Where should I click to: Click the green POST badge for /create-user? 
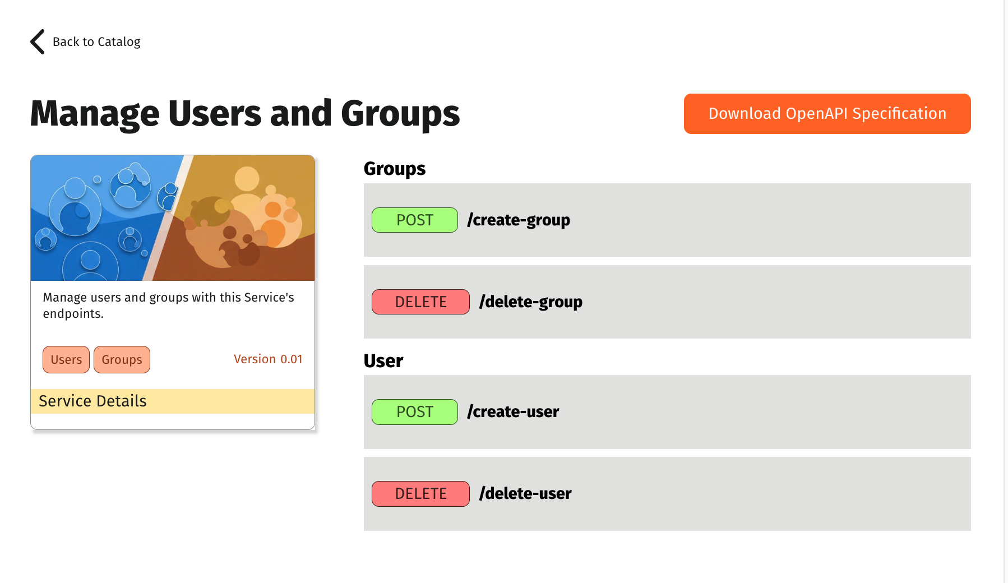tap(414, 411)
